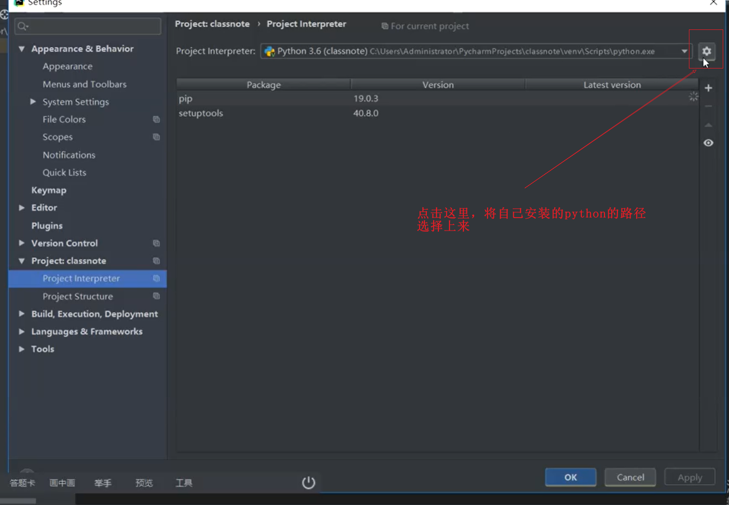729x505 pixels.
Task: Add a package with the plus icon
Action: click(x=708, y=88)
